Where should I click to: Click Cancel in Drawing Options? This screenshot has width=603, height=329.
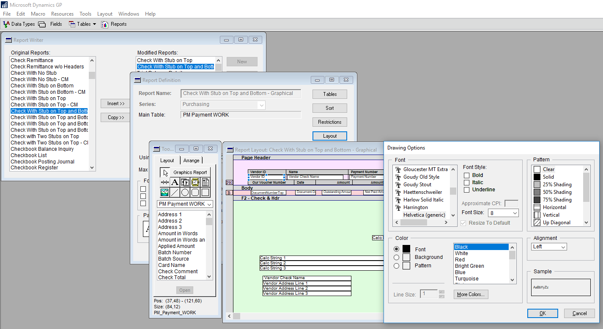tap(579, 313)
